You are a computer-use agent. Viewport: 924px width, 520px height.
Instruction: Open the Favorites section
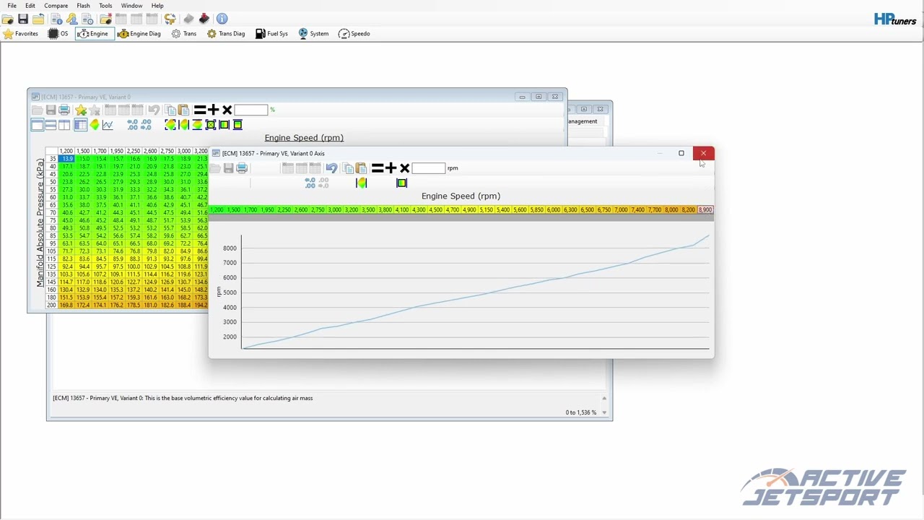[20, 34]
